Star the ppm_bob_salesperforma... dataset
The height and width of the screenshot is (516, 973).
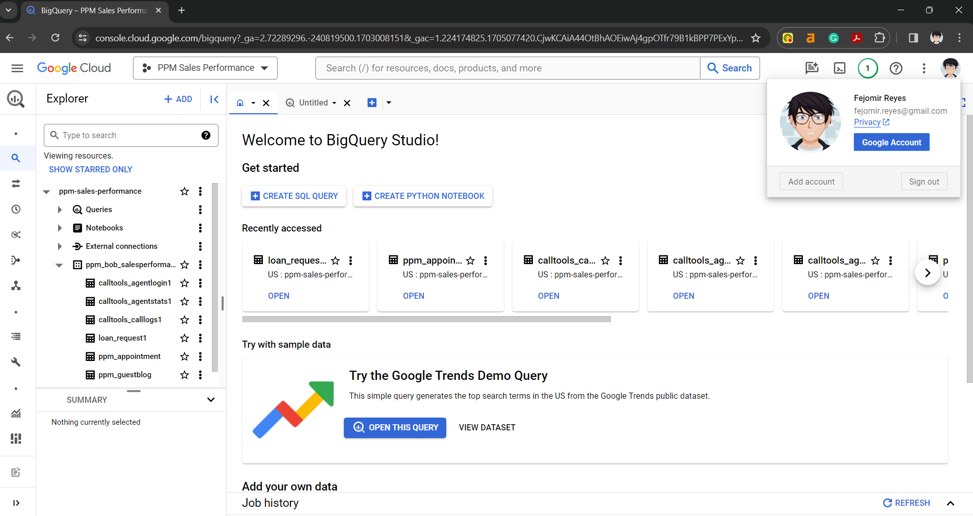(x=184, y=265)
